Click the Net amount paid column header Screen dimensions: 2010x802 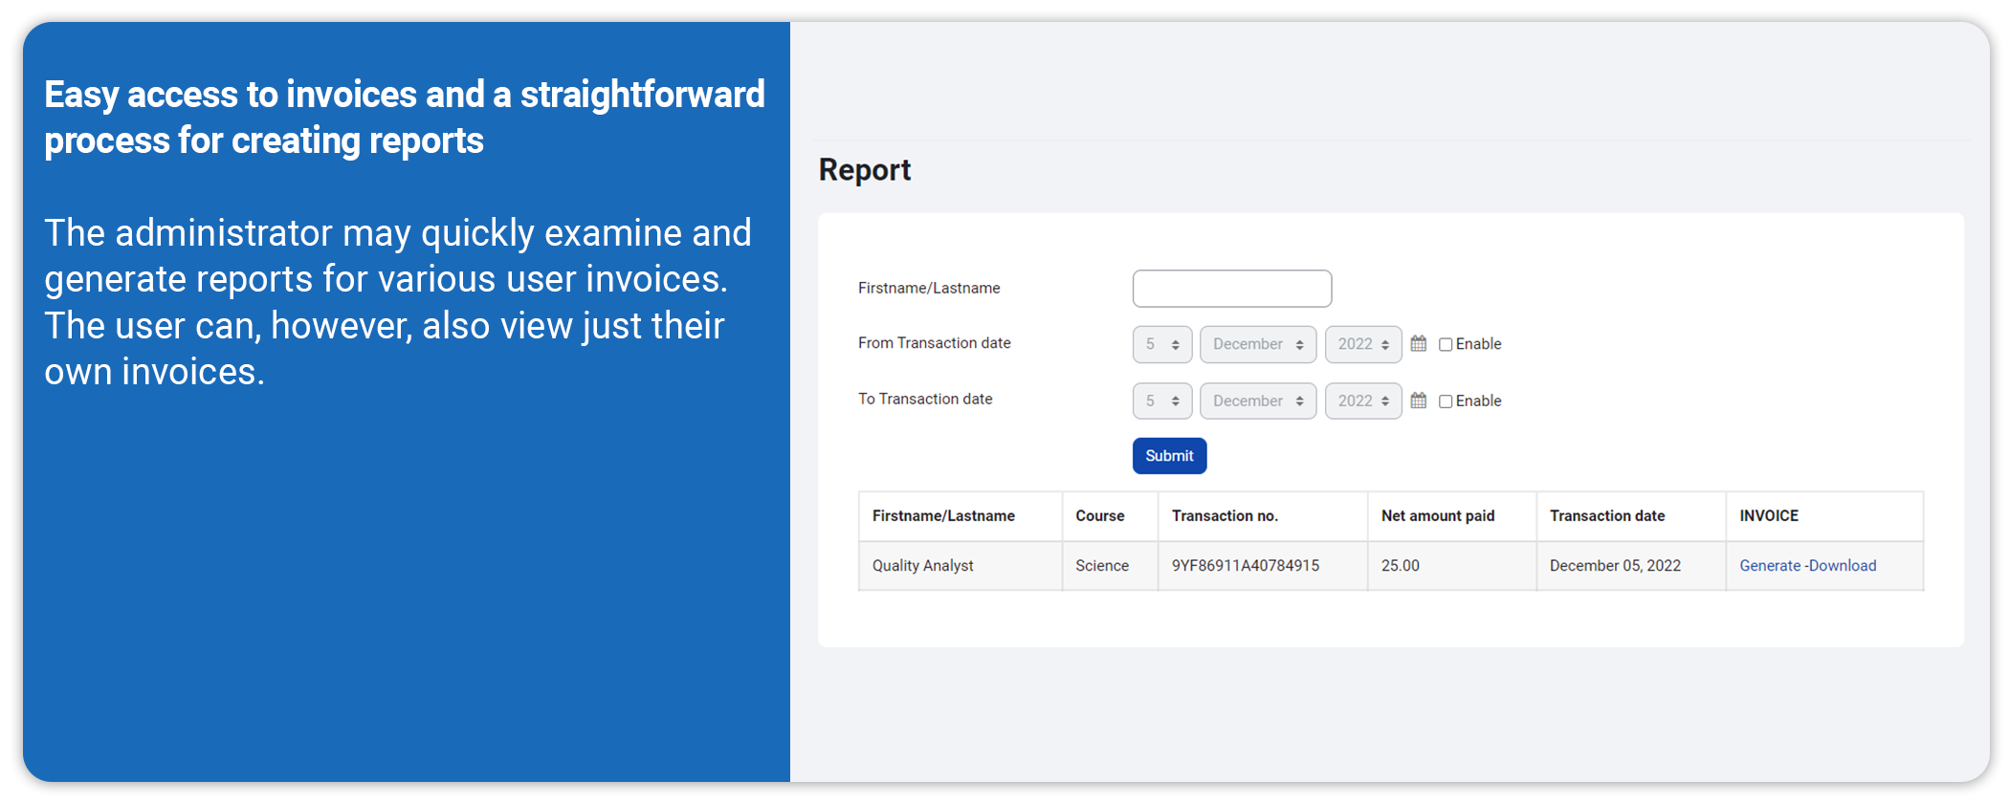click(x=1437, y=516)
